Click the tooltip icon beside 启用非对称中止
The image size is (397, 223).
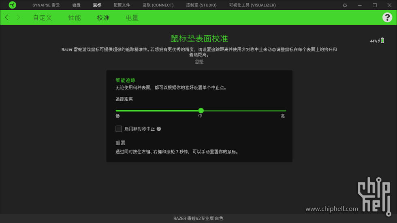coord(159,129)
